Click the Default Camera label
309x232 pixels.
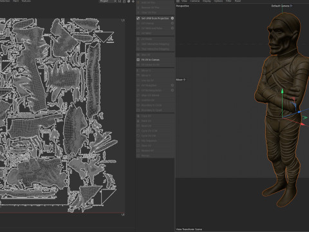tap(280, 6)
